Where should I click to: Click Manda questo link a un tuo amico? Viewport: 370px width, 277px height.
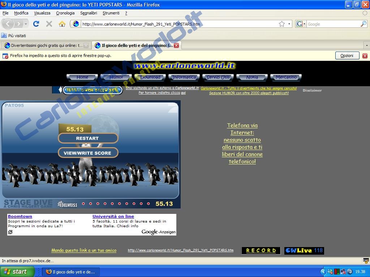(x=84, y=250)
